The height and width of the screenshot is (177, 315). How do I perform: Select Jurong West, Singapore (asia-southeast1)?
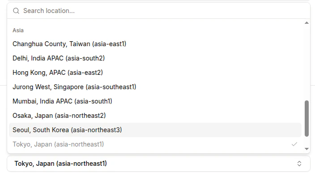(x=155, y=87)
